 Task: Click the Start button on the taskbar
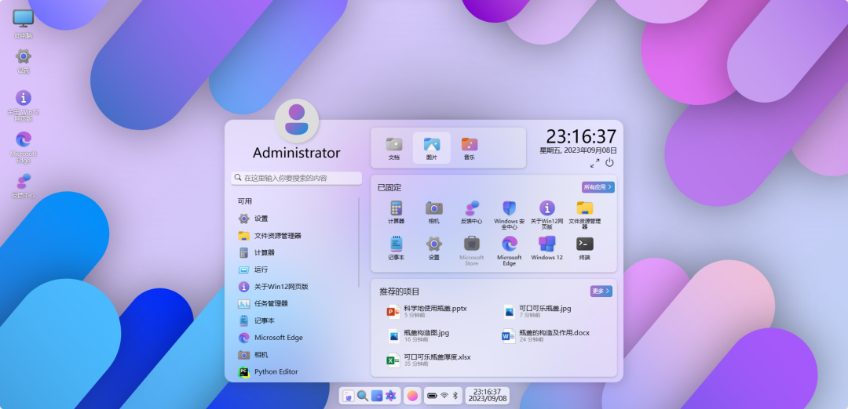pos(349,396)
